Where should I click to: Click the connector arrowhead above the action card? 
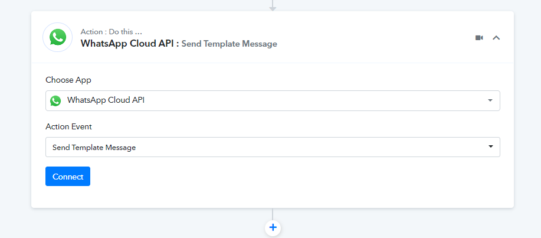[x=273, y=9]
